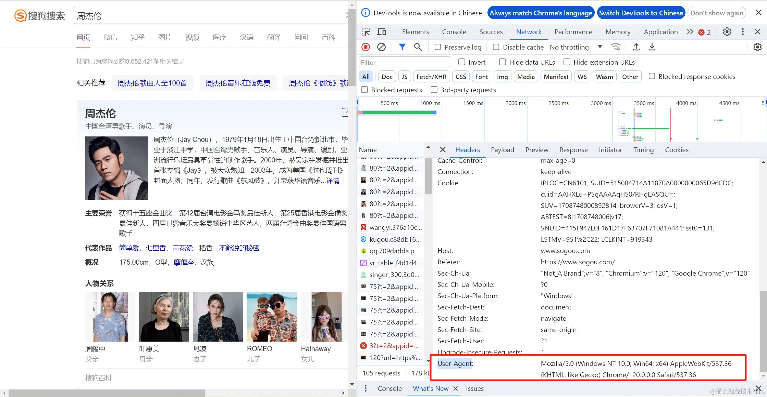
Task: Tick the Hide data URLs checkbox
Action: coord(503,62)
